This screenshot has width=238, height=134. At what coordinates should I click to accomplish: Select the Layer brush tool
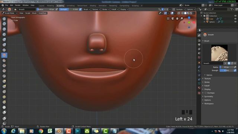coord(4,34)
